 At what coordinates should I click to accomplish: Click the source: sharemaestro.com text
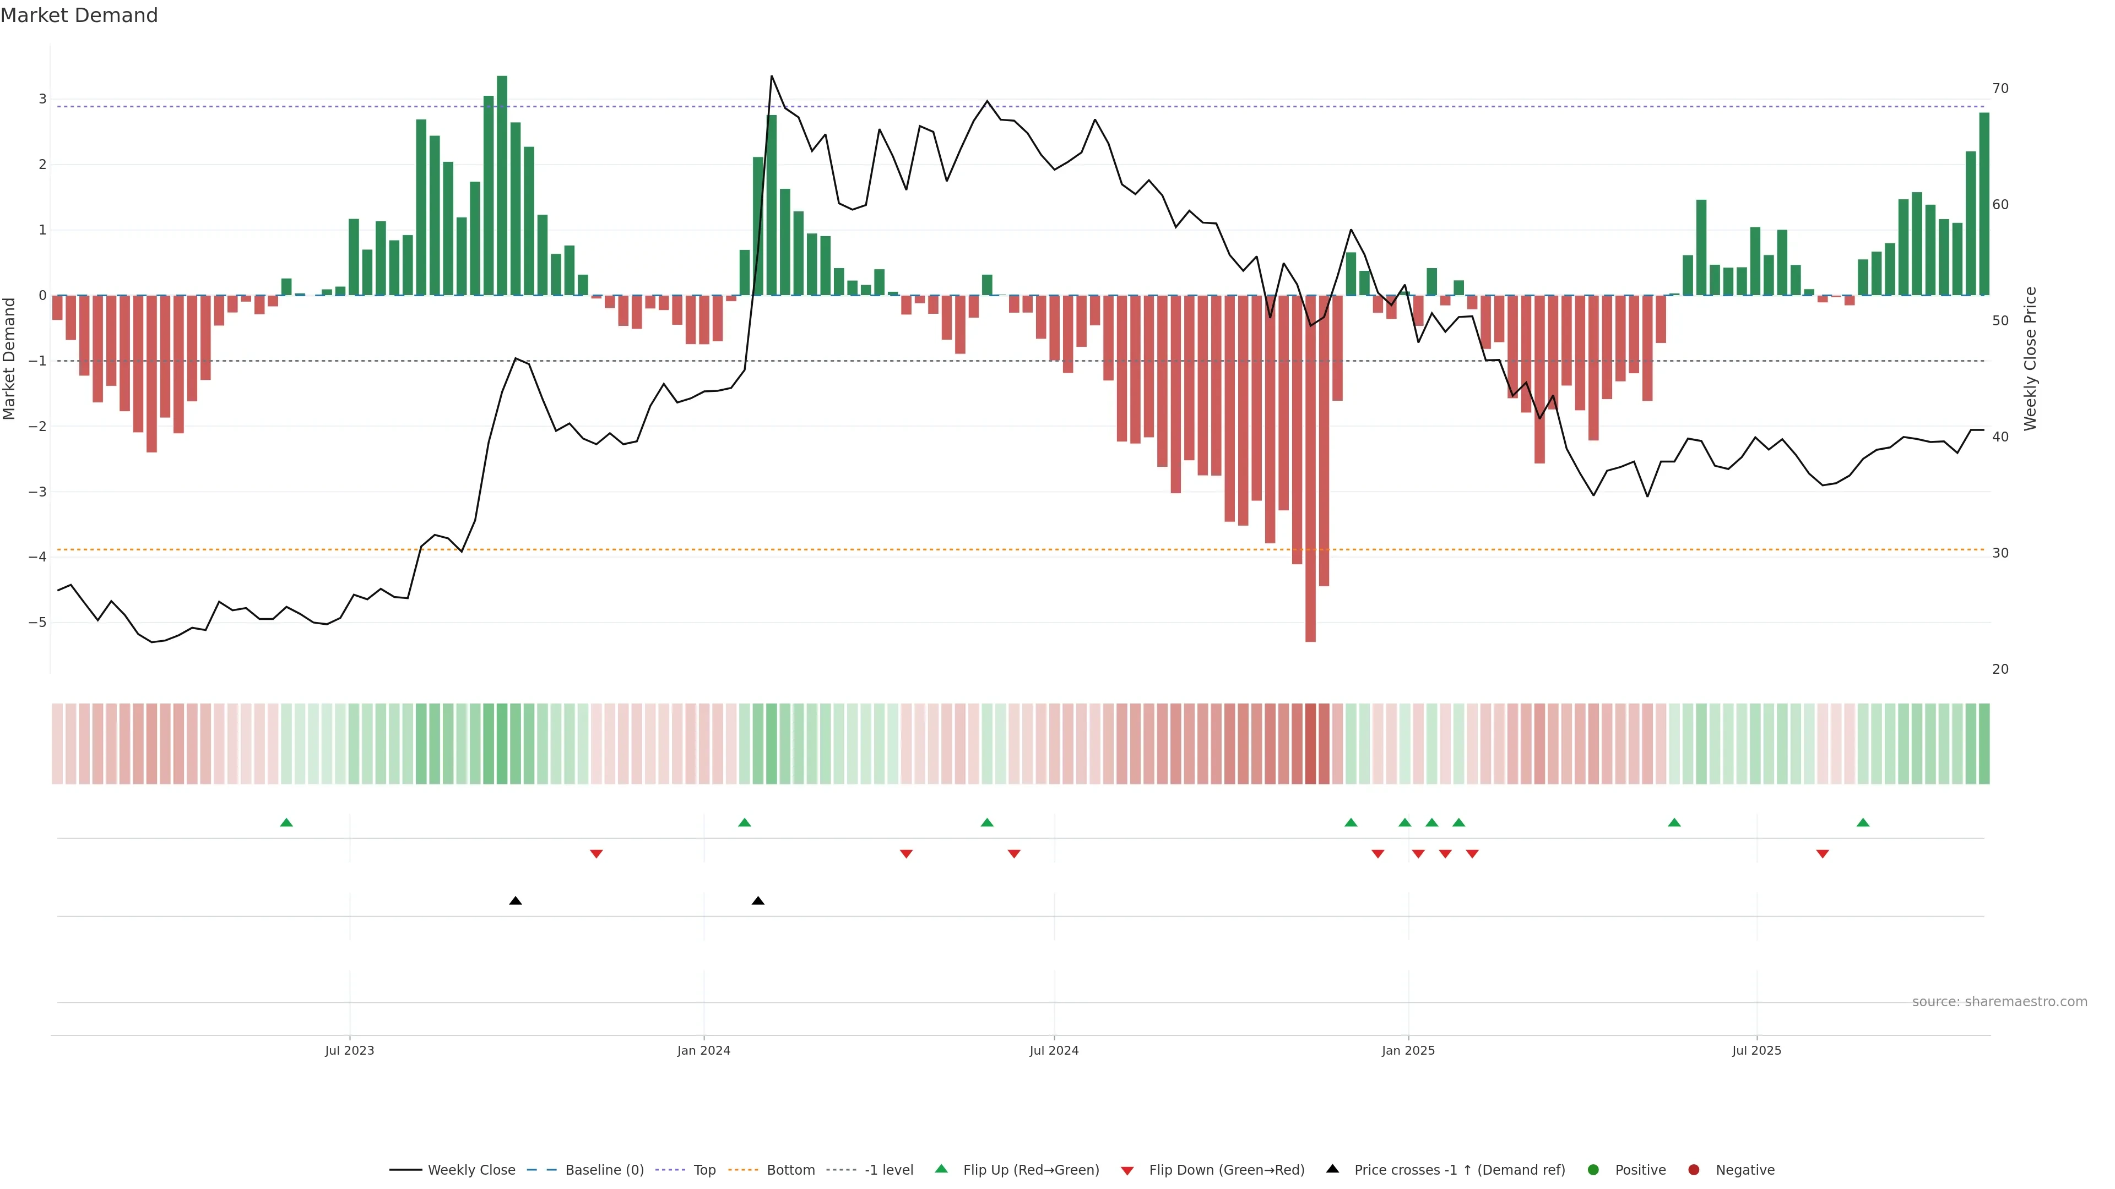(1999, 1001)
